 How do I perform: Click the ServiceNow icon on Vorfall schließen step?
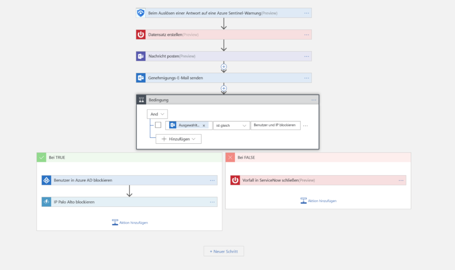coord(235,180)
